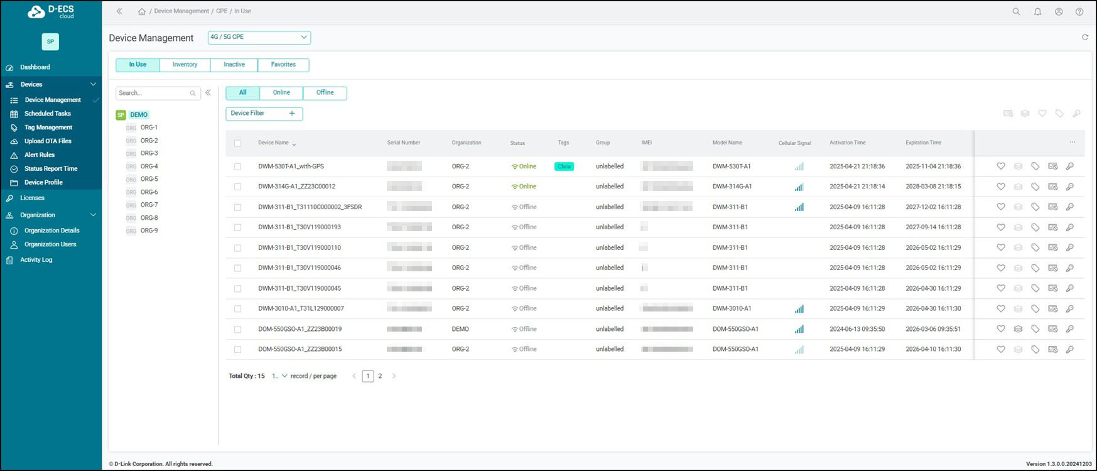Click bulk key license icon above table
Image resolution: width=1097 pixels, height=471 pixels.
point(1076,114)
